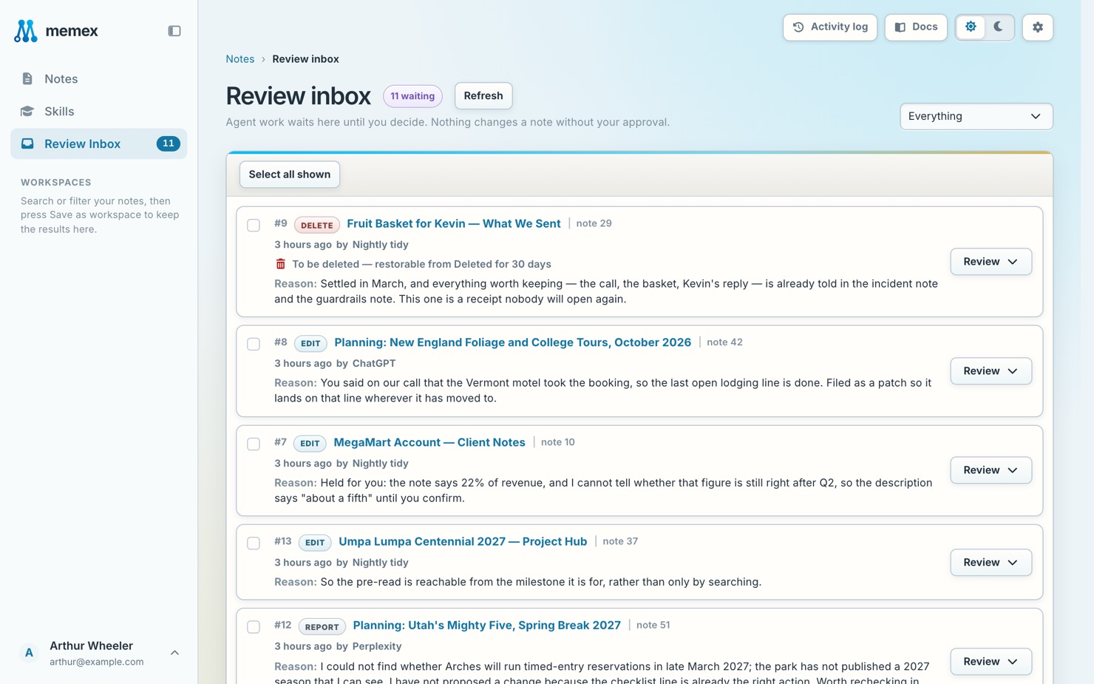The image size is (1094, 684).
Task: Open Planning: Utah's Mighty Five note link
Action: tap(487, 625)
